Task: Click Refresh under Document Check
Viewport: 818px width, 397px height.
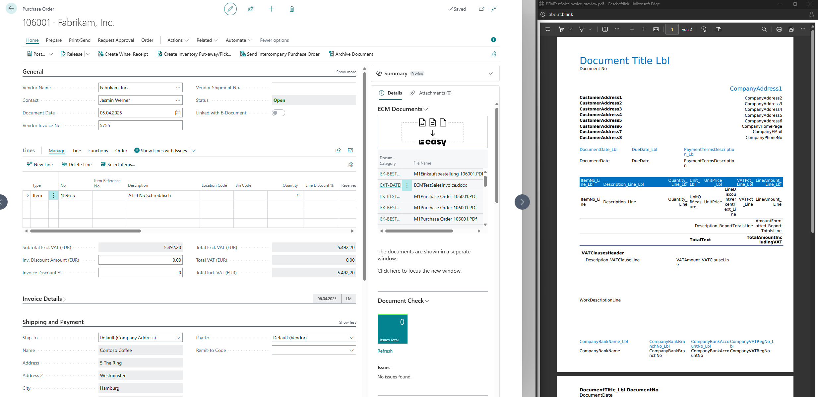Action: click(385, 351)
